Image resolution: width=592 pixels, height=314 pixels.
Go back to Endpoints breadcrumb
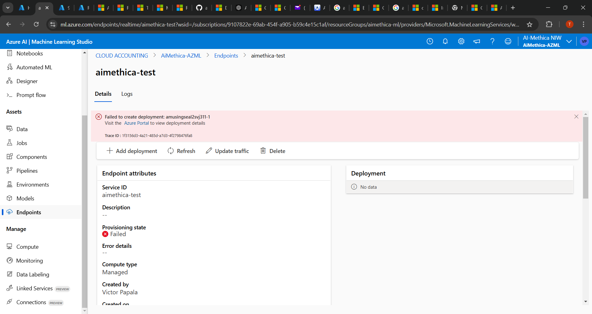click(x=226, y=56)
